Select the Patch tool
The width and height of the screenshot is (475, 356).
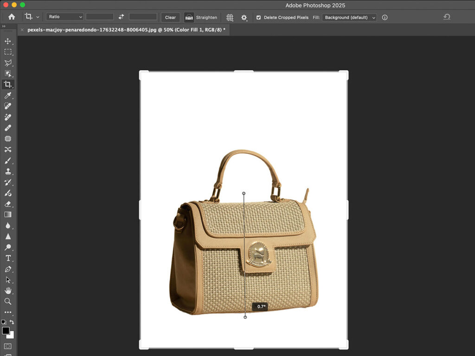[x=8, y=139]
